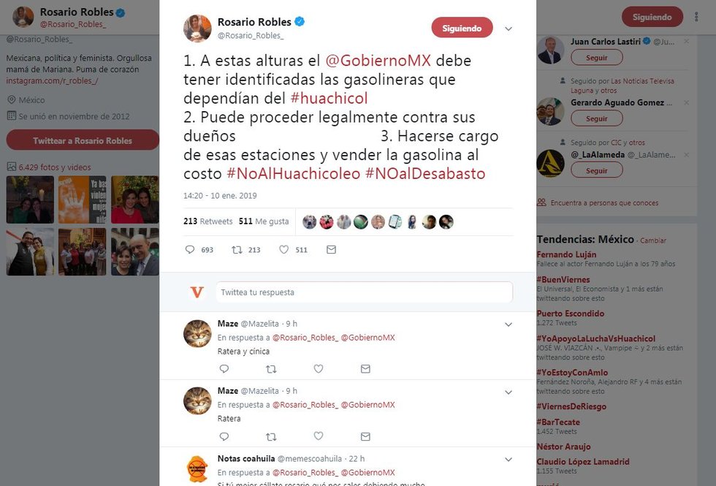Screen dimensions: 716x486
Task: Click Twittear a Rosario Robles button
Action: (83, 140)
